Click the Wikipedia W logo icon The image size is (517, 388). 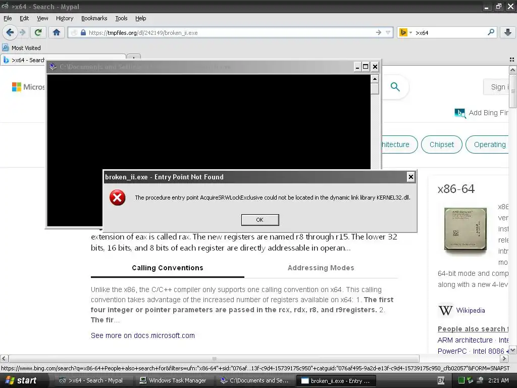click(x=445, y=311)
